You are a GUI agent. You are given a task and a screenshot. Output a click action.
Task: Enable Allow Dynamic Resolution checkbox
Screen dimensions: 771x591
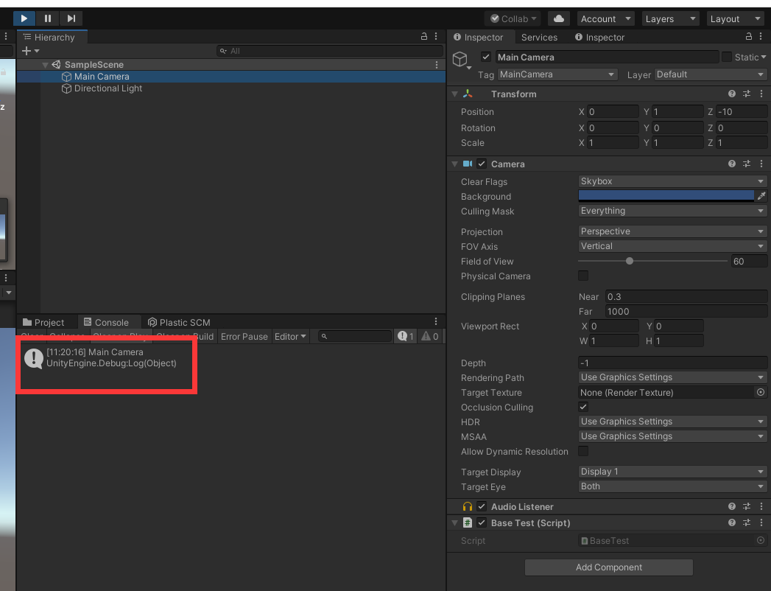click(x=583, y=451)
